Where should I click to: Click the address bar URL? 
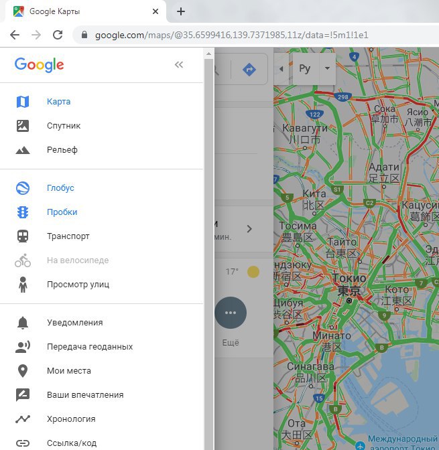[x=231, y=35]
